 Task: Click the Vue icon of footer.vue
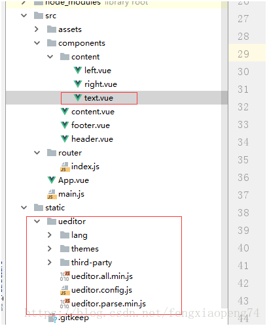coord(65,125)
